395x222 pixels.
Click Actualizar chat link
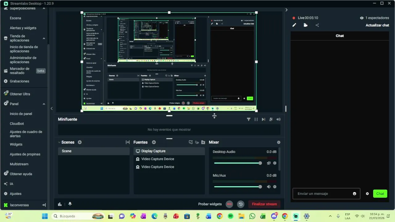377,25
